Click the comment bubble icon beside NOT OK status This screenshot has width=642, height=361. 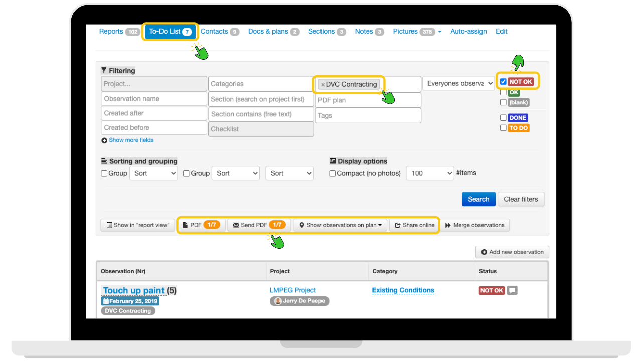pos(512,290)
